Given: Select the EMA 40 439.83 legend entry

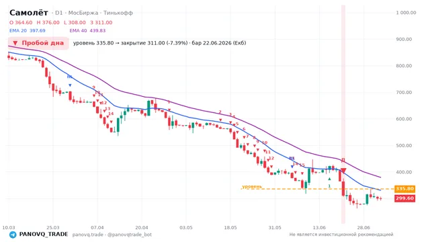Looking at the screenshot, I should pyautogui.click(x=87, y=30).
